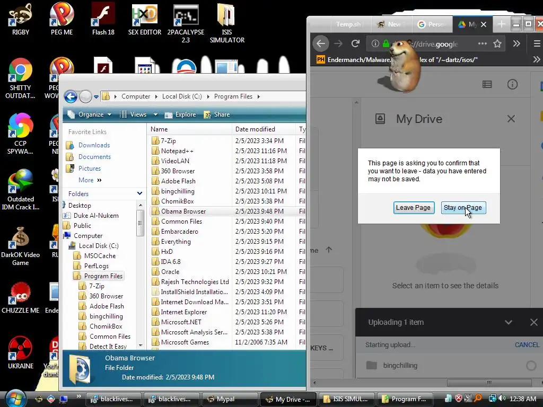Show more toolbar items with double chevron
Image resolution: width=543 pixels, height=407 pixels.
[516, 43]
